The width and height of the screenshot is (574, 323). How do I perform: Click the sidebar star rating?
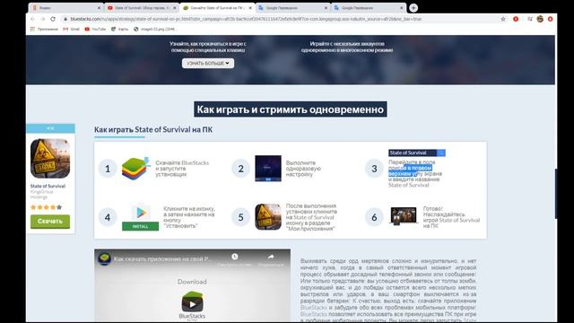[46, 207]
